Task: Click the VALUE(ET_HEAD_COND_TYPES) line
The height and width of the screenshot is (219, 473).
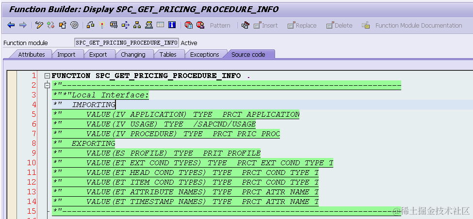Action: point(185,172)
